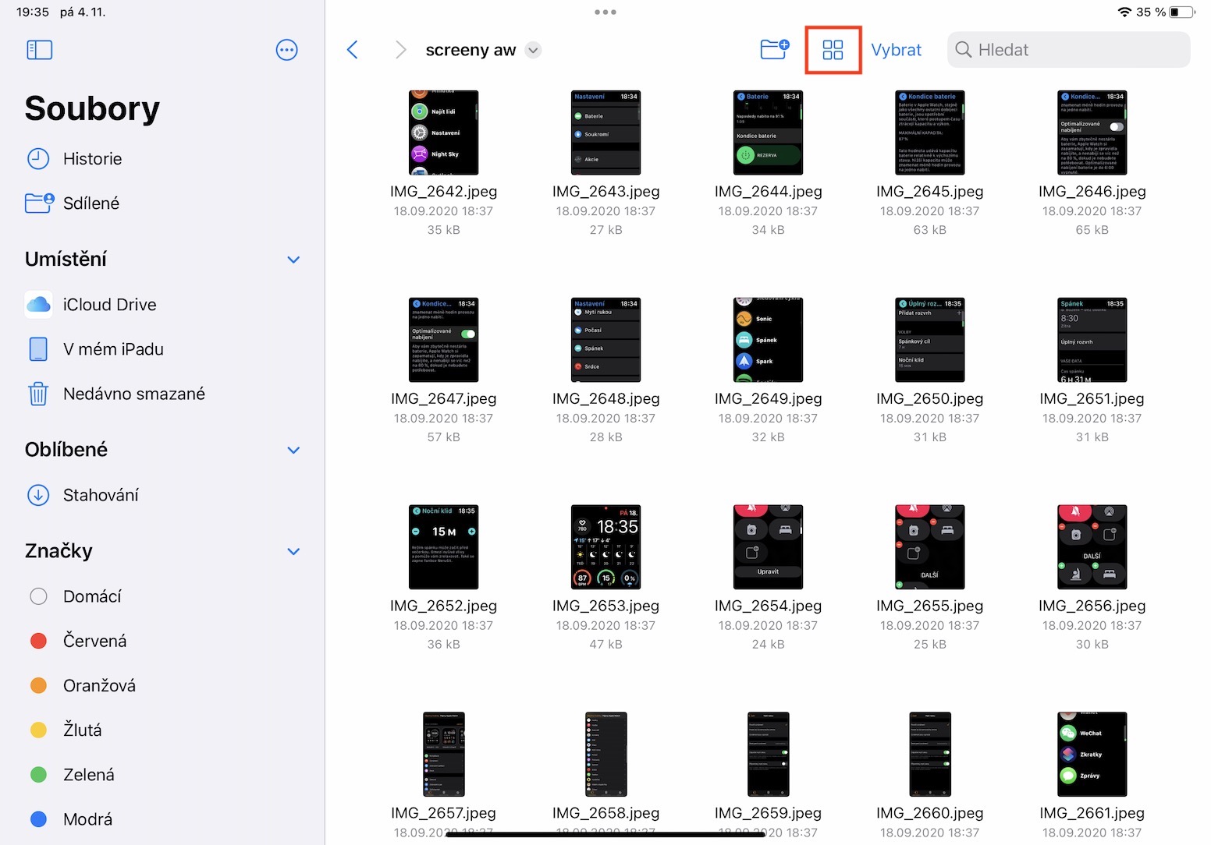The image size is (1211, 845).
Task: Open thumbnail of IMG_2649.jpeg
Action: point(768,340)
